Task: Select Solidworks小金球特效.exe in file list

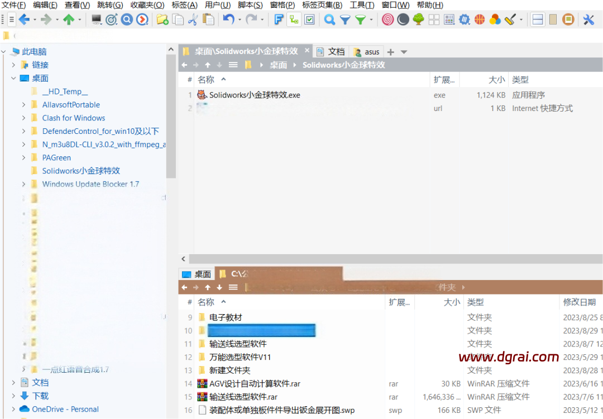Action: [x=255, y=95]
